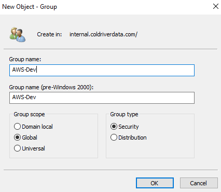
Task: Click the two-user group icon
Action: coord(18,35)
